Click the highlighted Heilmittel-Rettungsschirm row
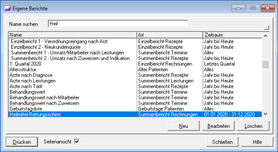 pyautogui.click(x=135, y=114)
